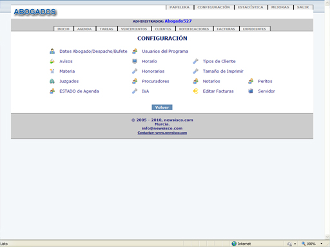The height and width of the screenshot is (247, 330).
Task: Open the Avisos link
Action: click(66, 61)
